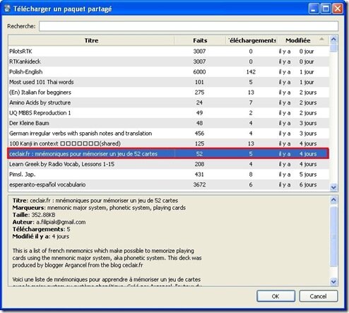
Task: Sort by Téléchargements column header
Action: [252, 40]
